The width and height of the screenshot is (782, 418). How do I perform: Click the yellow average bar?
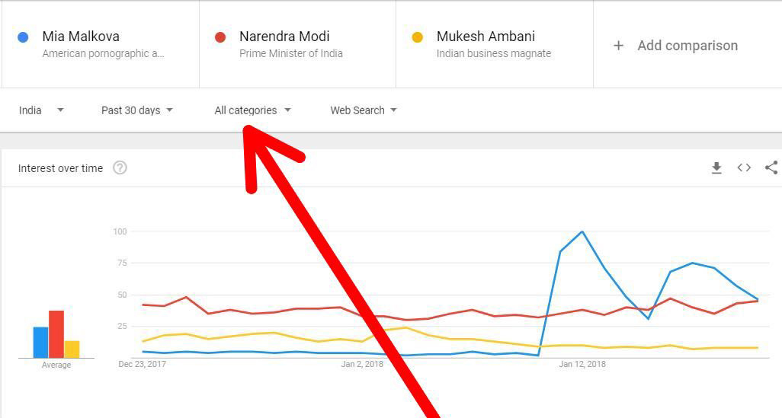(72, 349)
